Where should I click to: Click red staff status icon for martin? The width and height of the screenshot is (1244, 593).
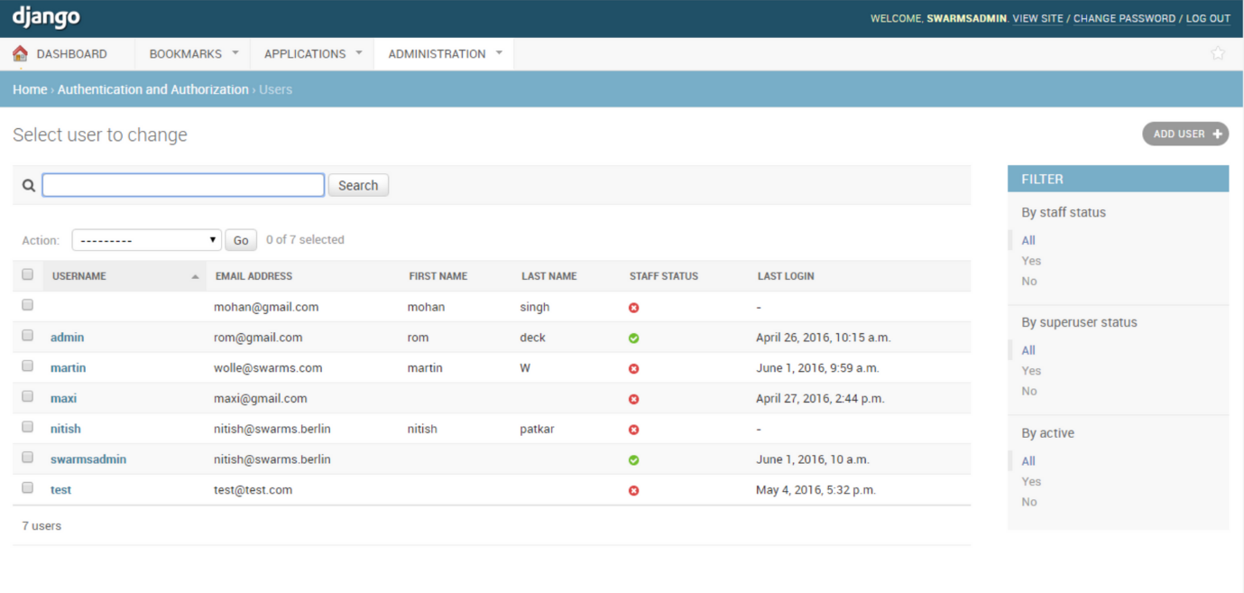click(x=633, y=369)
